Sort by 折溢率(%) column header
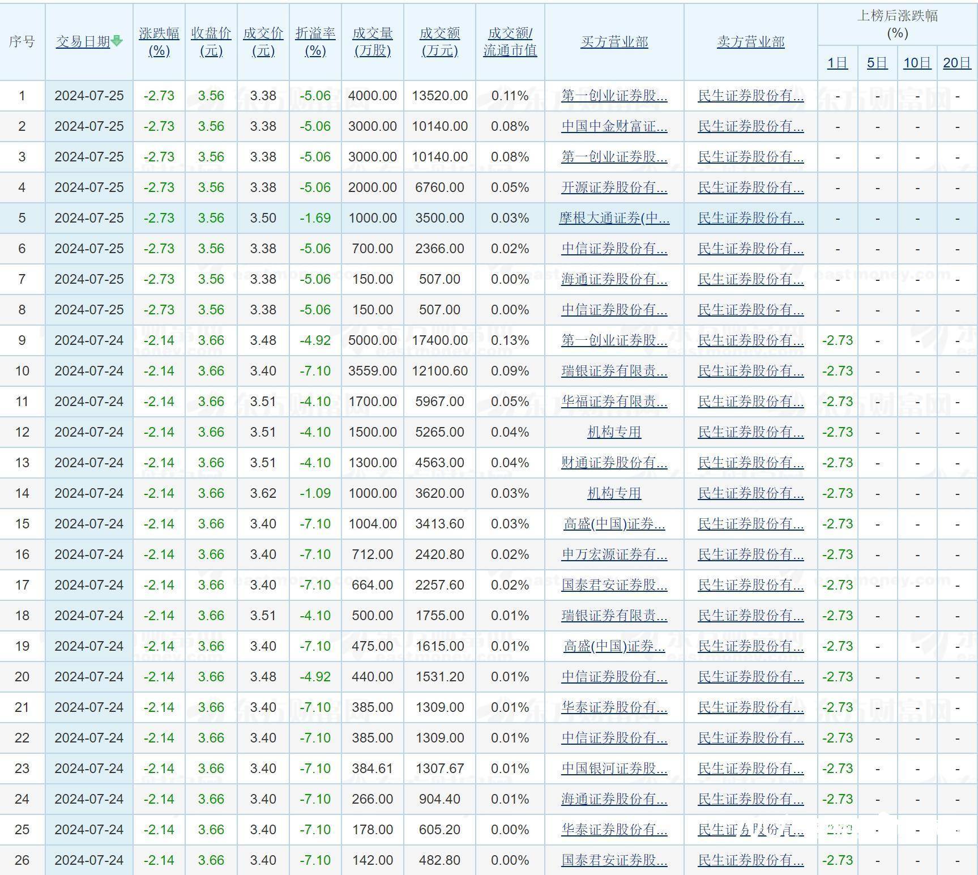Screen dimensions: 978x875 click(x=315, y=42)
